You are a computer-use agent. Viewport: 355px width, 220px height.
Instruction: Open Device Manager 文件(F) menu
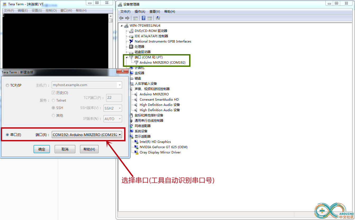tap(125, 12)
